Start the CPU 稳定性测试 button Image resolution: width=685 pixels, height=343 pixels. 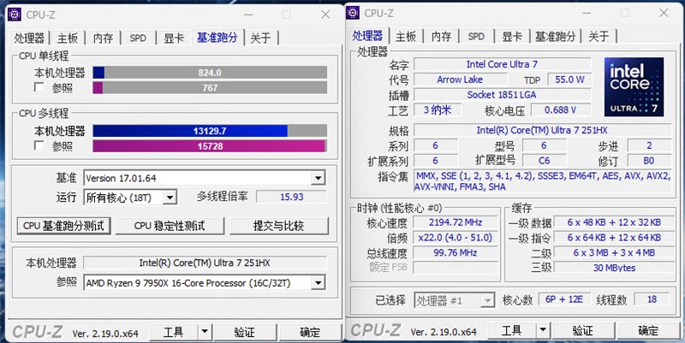170,226
